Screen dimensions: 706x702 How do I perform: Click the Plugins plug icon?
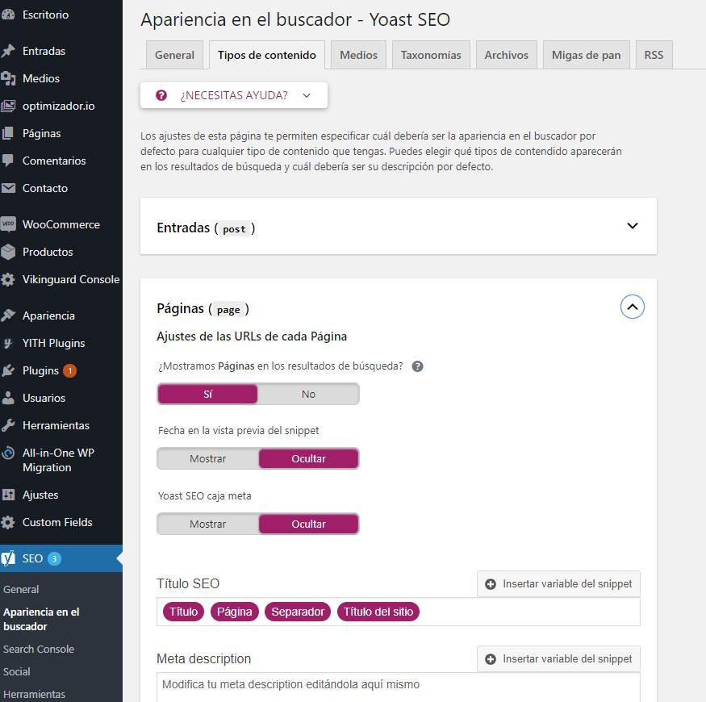(7, 370)
